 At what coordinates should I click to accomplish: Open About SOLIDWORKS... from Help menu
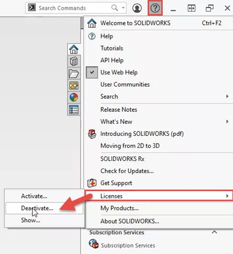130,221
